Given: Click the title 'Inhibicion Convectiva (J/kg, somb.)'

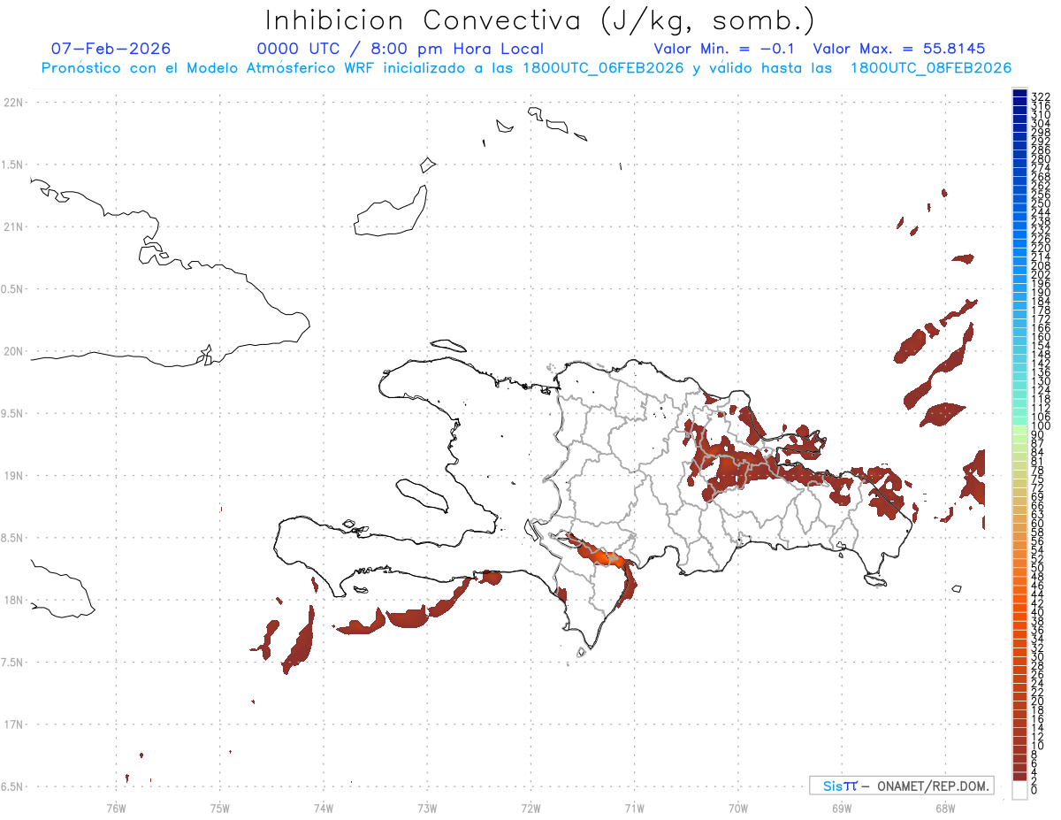Looking at the screenshot, I should point(538,20).
